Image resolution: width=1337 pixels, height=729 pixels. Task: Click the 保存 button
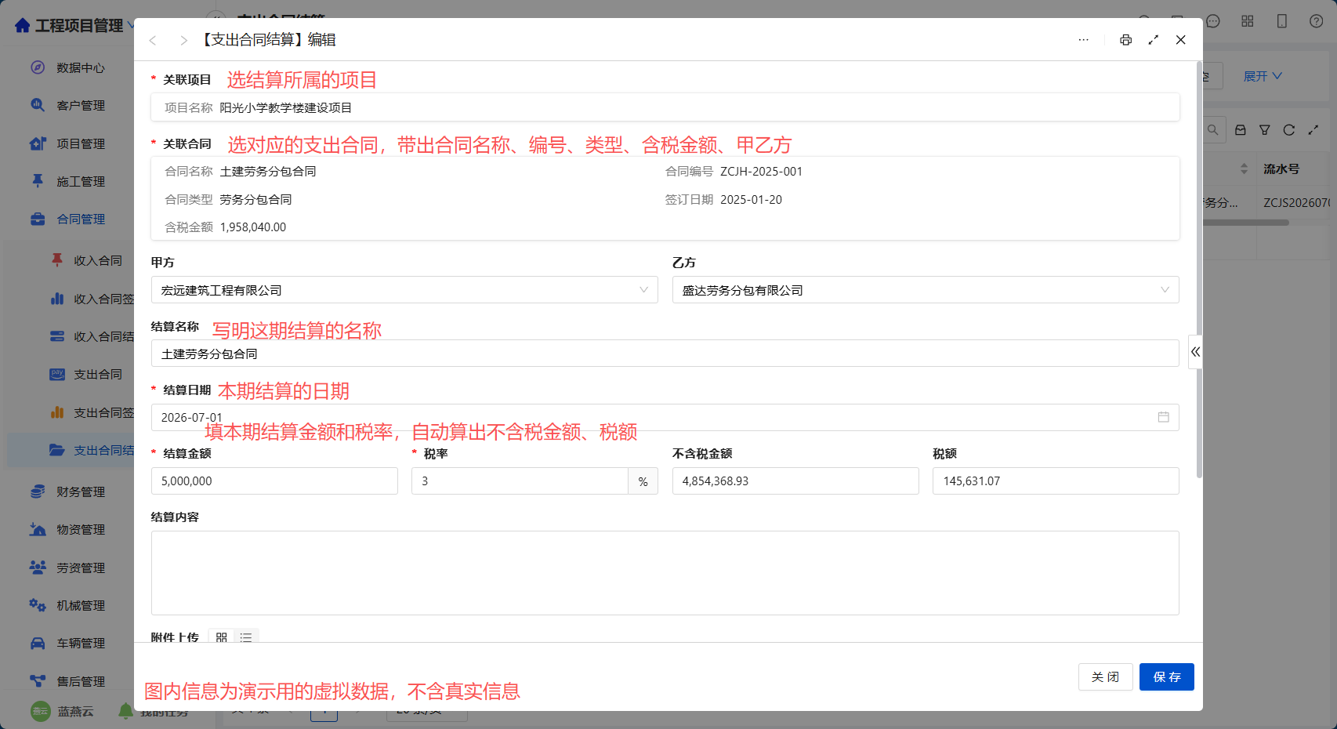pyautogui.click(x=1167, y=677)
